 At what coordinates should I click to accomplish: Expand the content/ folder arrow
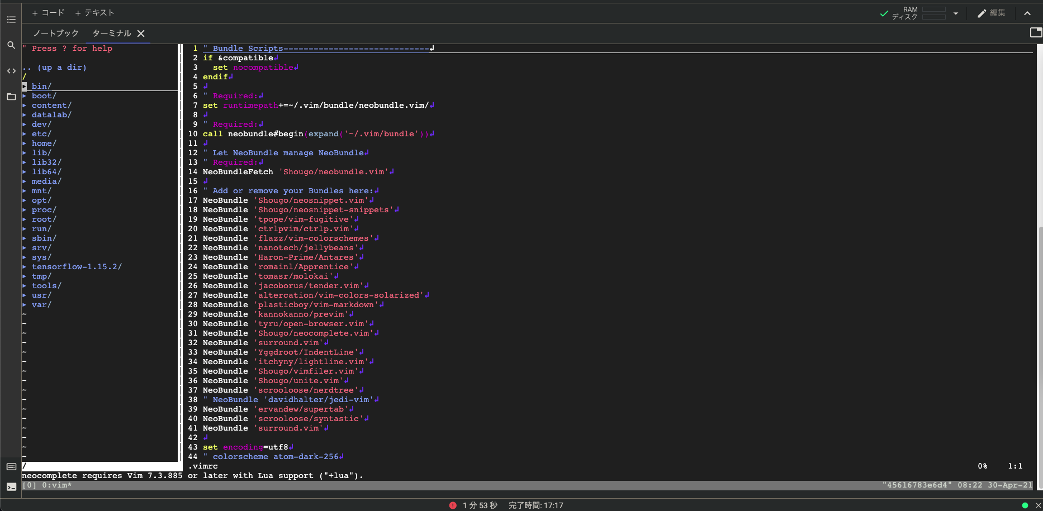pos(25,106)
